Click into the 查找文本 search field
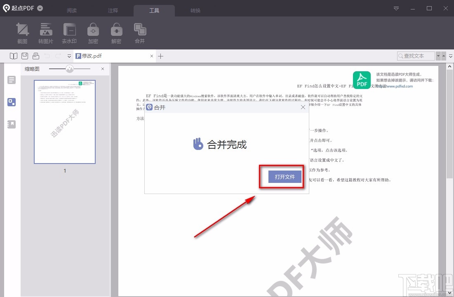This screenshot has height=297, width=454. tap(416, 56)
